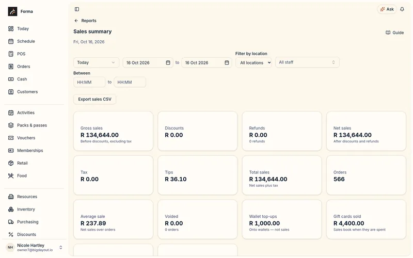Open the Inventory cubes icon
This screenshot has width=413, height=258.
pos(11,209)
